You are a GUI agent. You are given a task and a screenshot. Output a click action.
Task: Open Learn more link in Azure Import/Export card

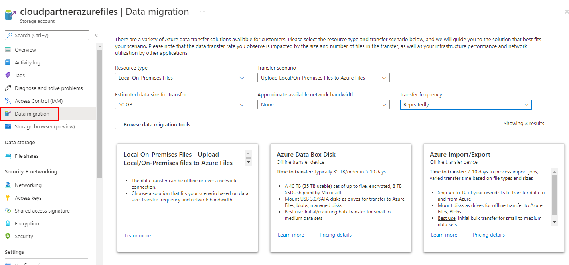click(444, 235)
